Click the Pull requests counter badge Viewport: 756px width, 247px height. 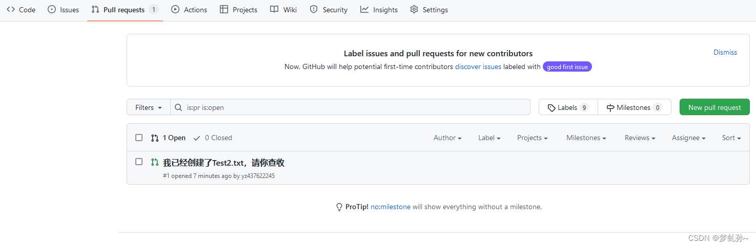(154, 10)
